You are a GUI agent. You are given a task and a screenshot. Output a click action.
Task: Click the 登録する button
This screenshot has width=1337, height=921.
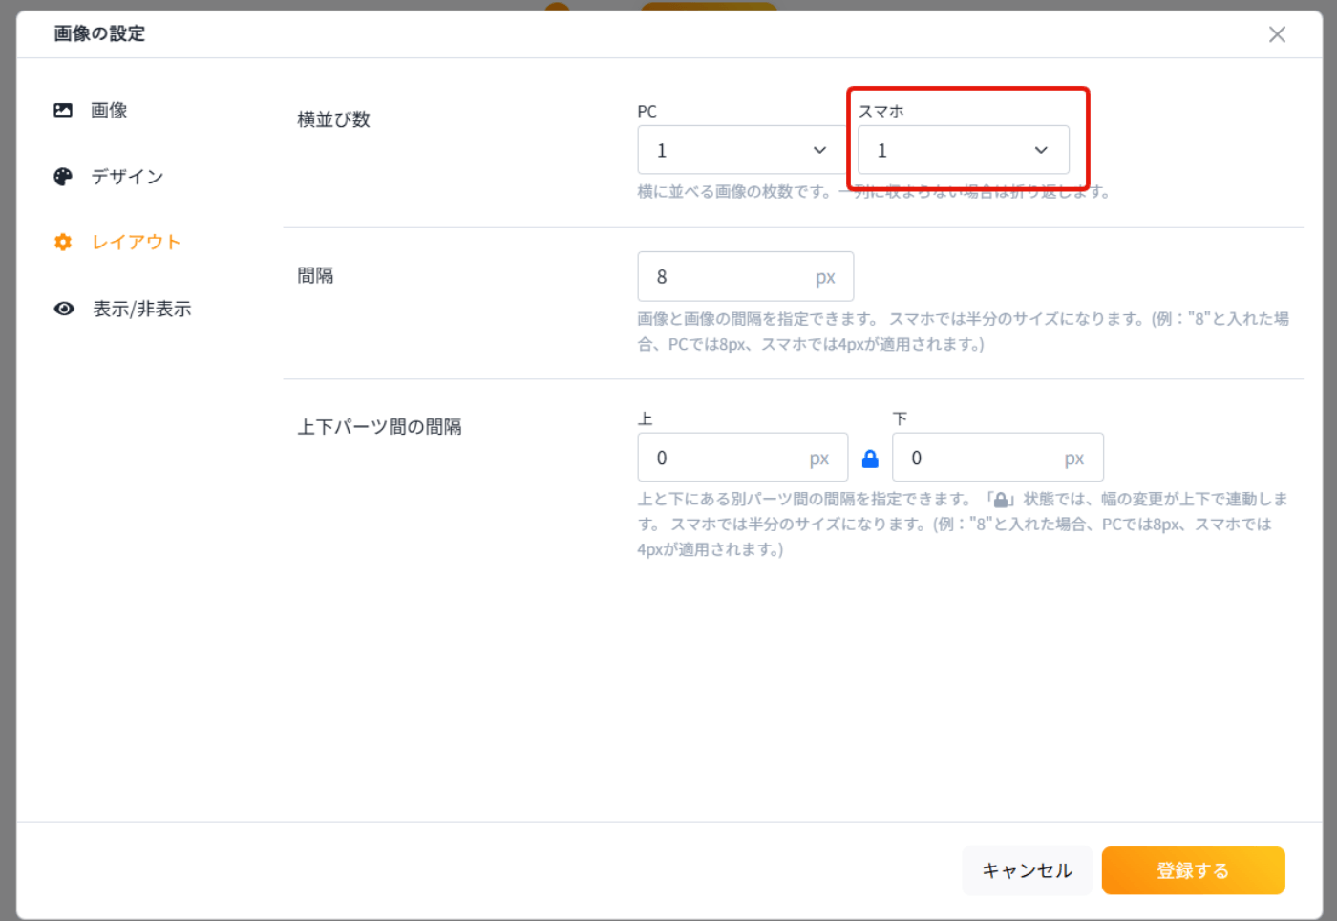(x=1193, y=870)
